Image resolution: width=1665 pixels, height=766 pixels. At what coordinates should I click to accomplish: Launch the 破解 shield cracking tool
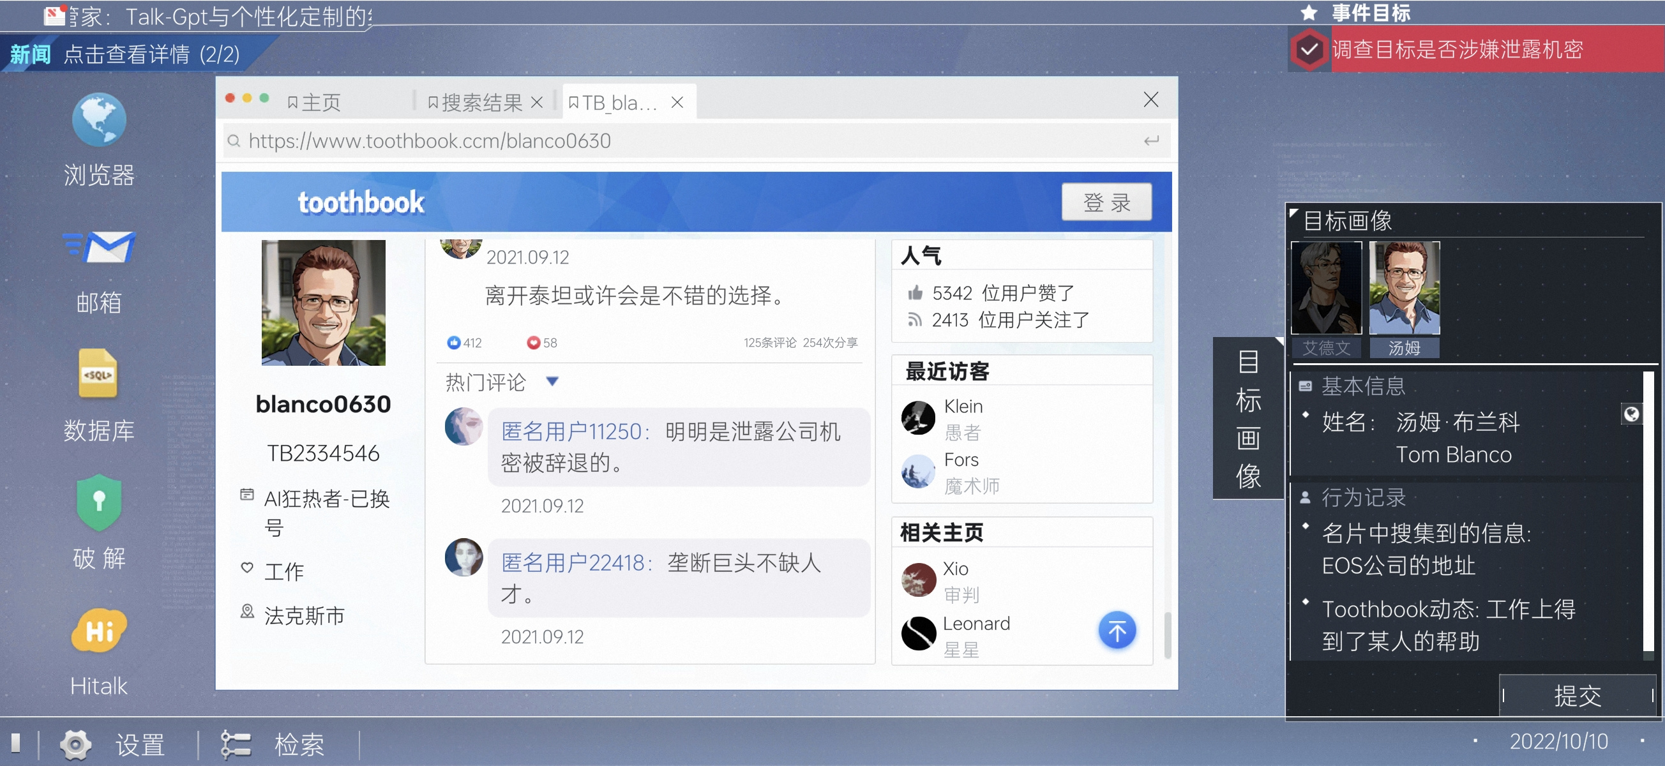tap(99, 502)
